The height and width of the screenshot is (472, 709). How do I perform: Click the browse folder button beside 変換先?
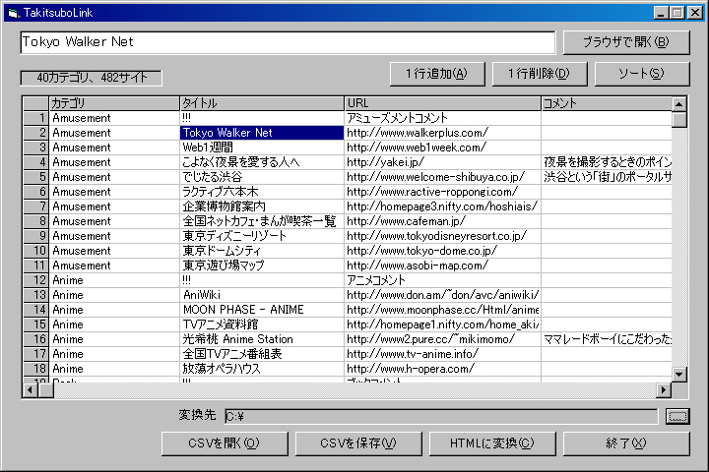tap(677, 416)
